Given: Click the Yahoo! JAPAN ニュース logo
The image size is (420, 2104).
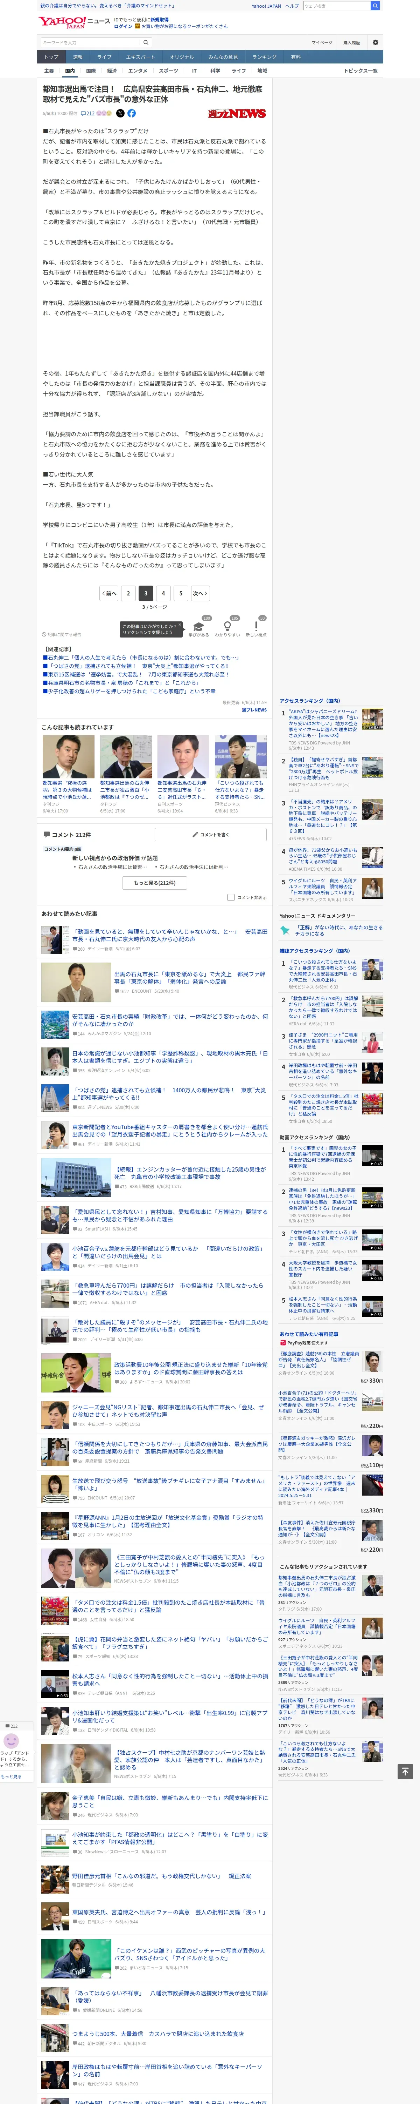Looking at the screenshot, I should click(73, 22).
